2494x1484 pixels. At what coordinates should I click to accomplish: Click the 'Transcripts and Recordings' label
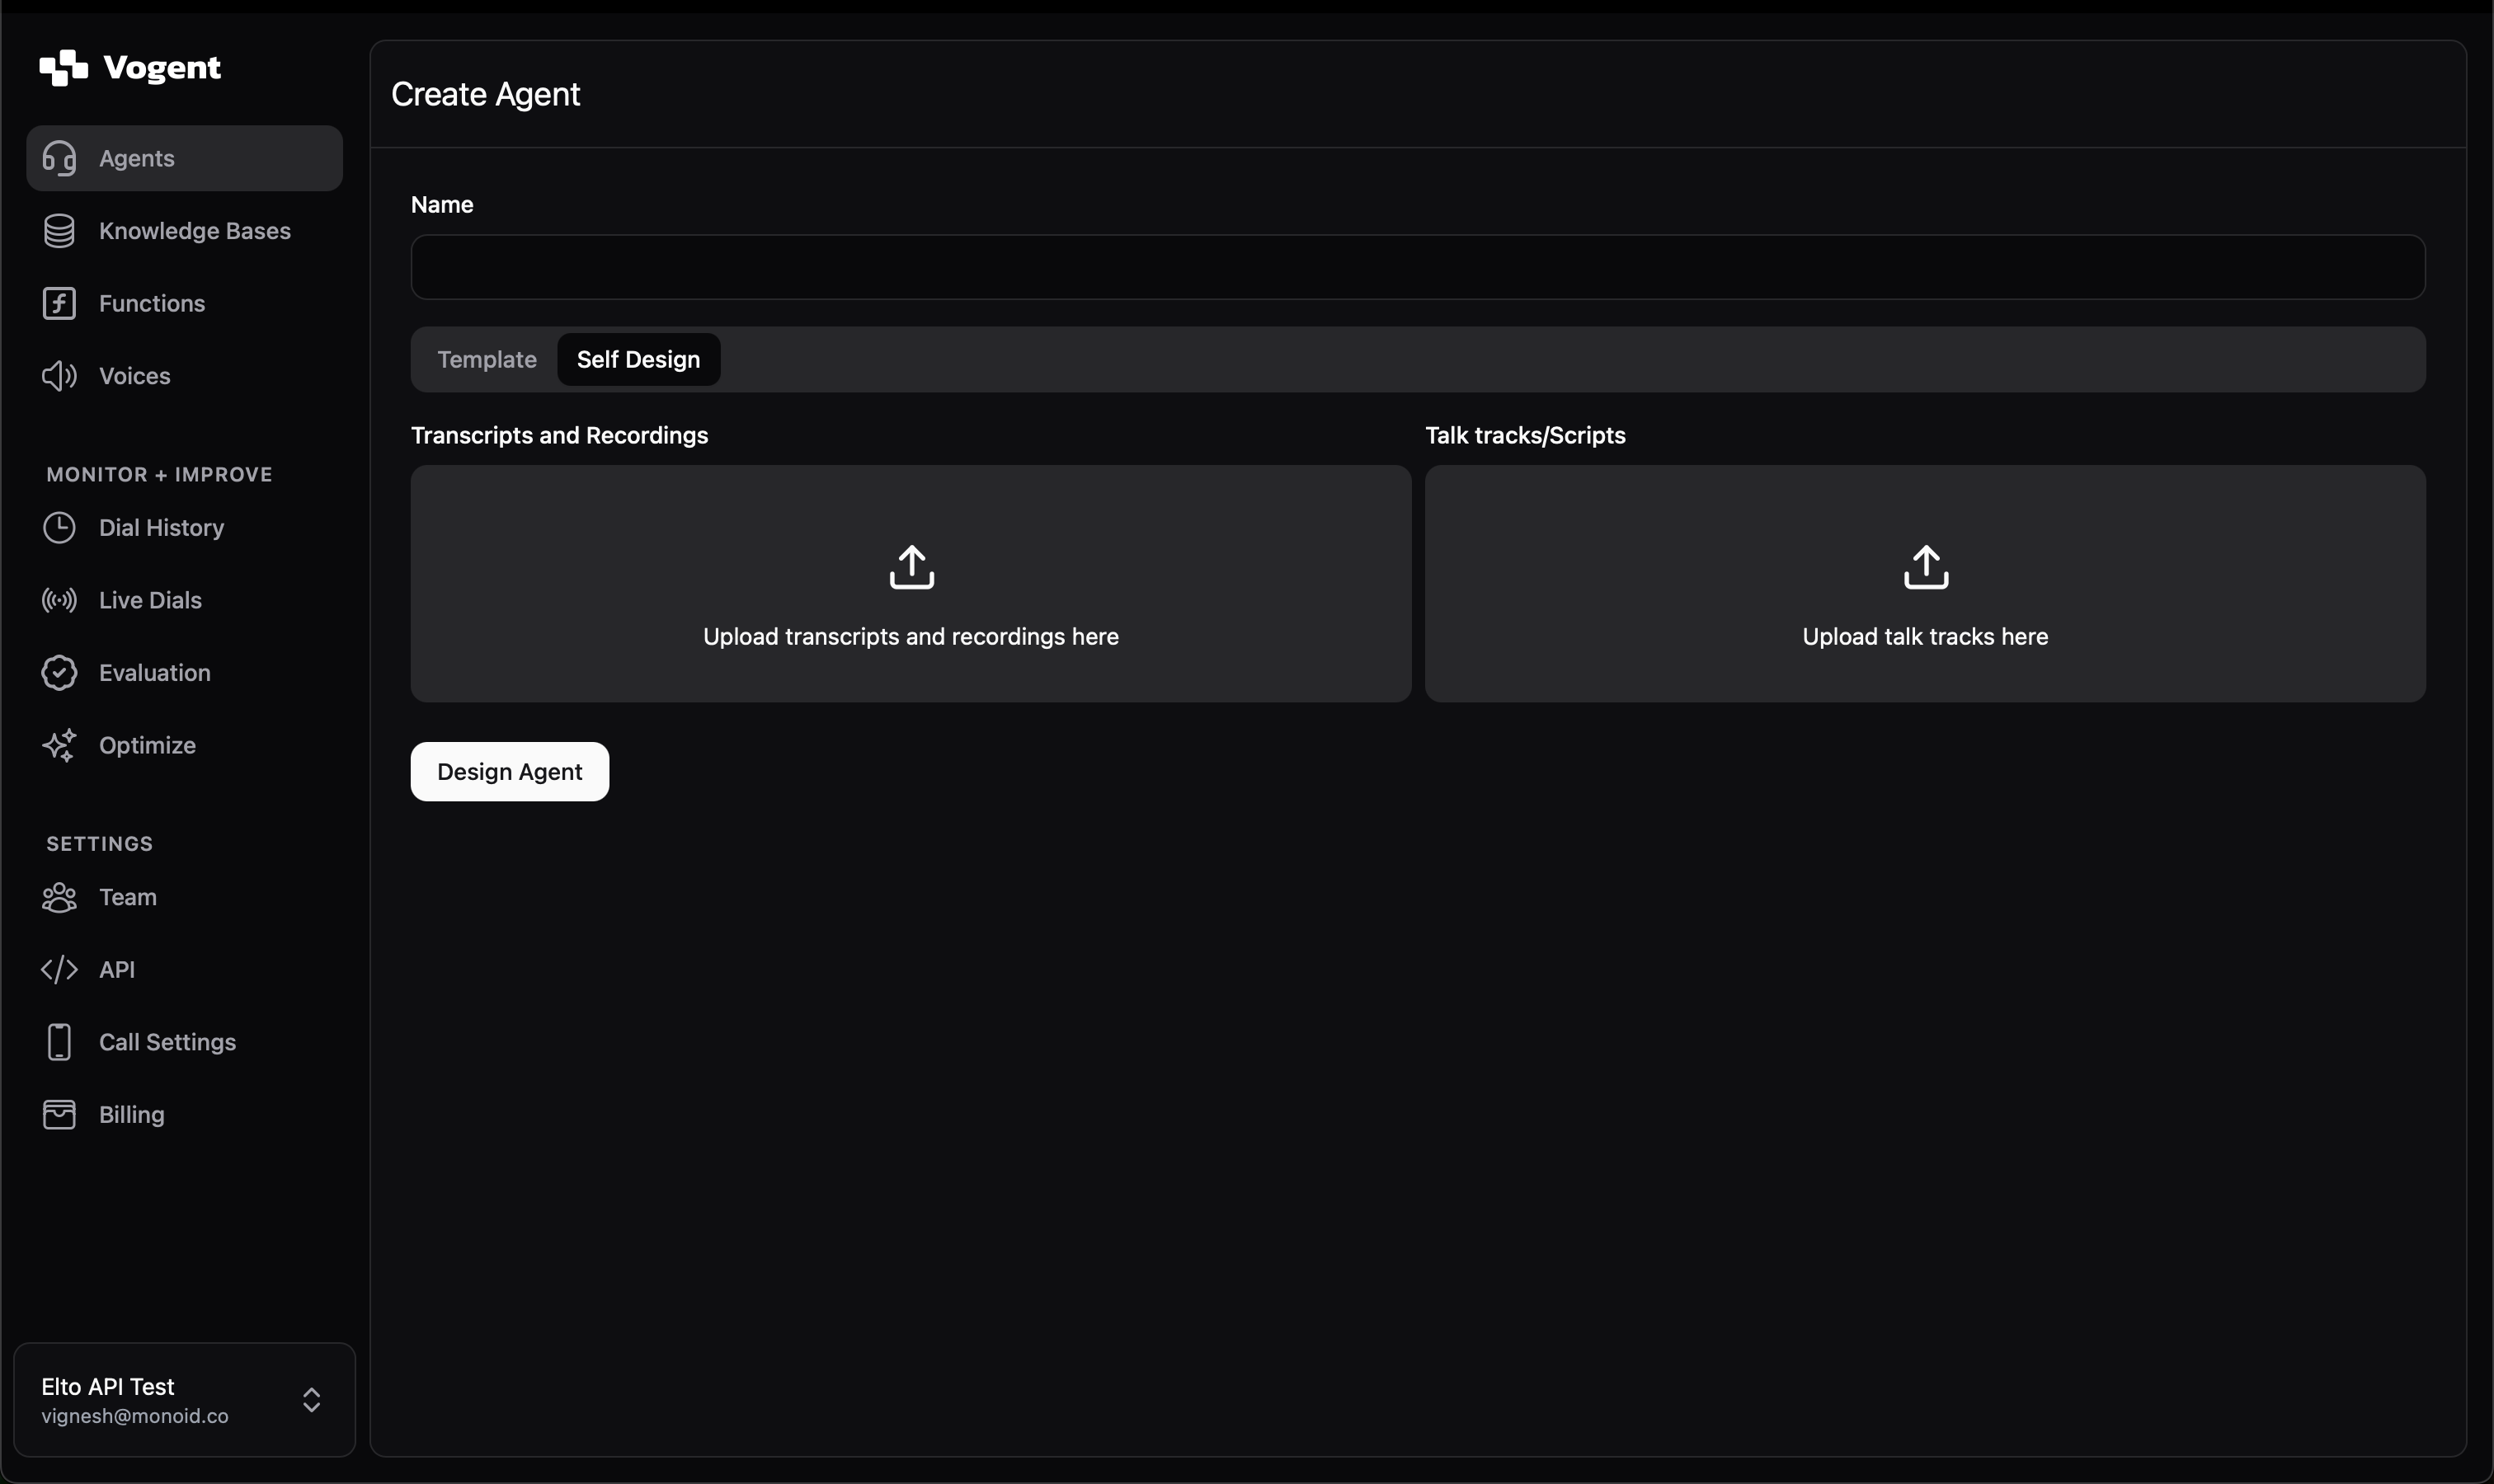[x=559, y=435]
